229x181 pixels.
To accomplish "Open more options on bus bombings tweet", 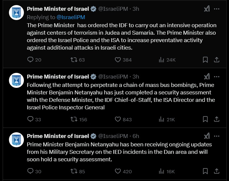I will point(216,77).
